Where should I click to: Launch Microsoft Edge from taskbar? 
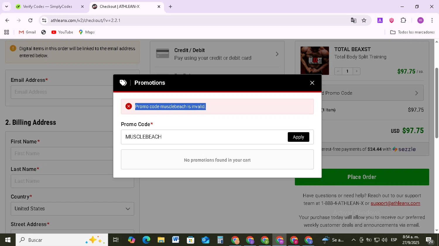pos(146,240)
